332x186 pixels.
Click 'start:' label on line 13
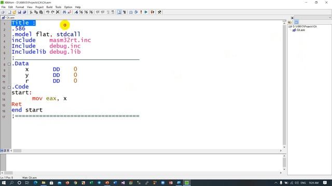pos(22,92)
